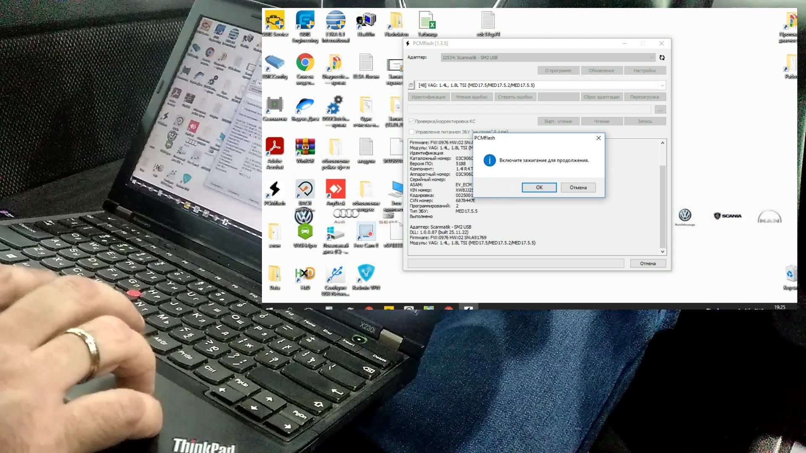Viewport: 806px width, 453px height.
Task: Launch ODIS Engineering from the desktop
Action: tap(305, 26)
